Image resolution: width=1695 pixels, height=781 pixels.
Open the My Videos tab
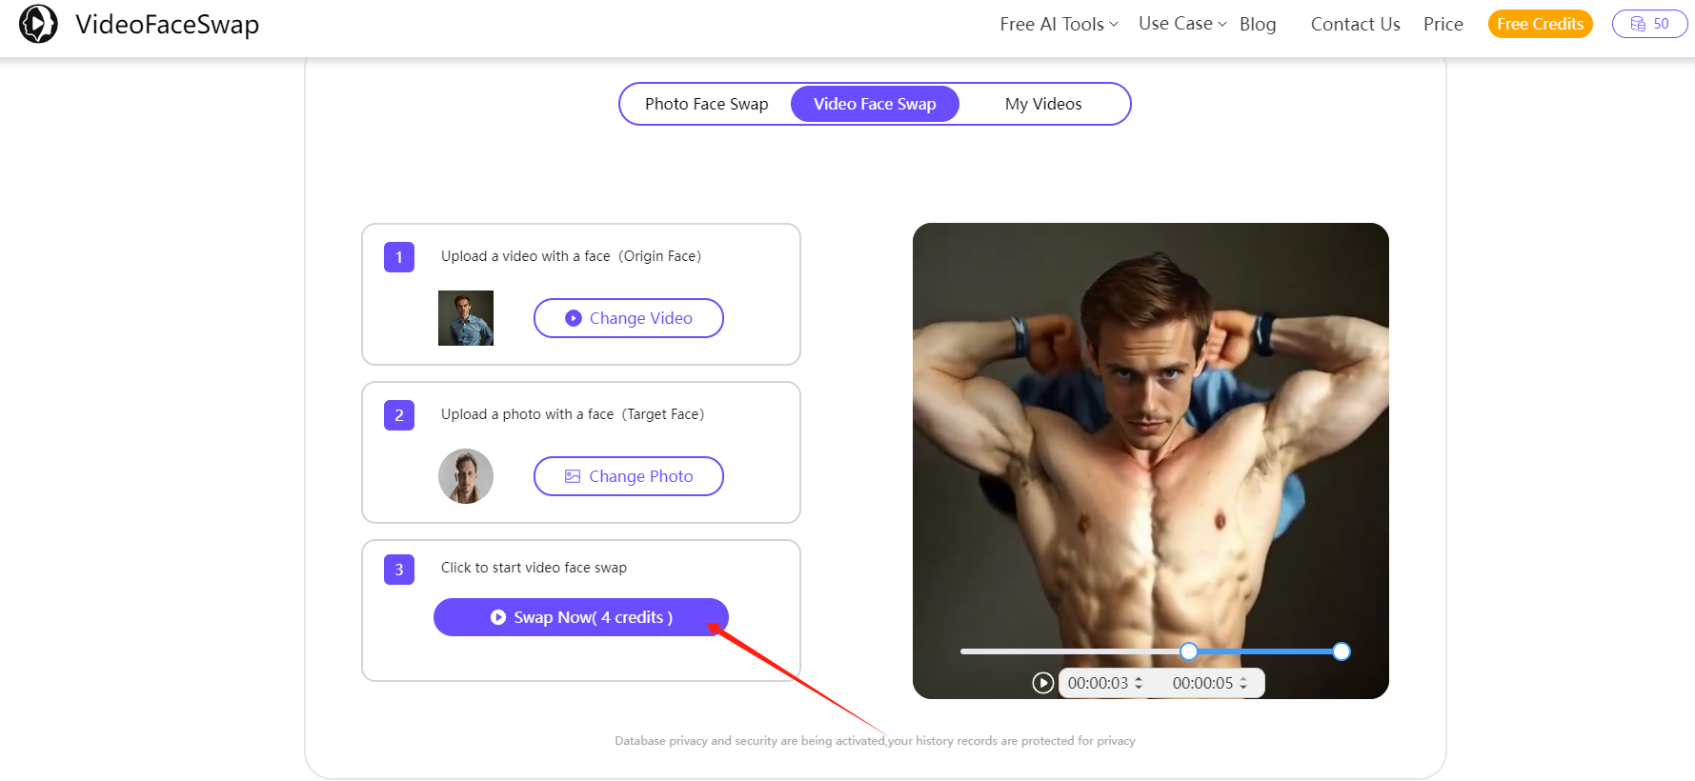point(1043,104)
